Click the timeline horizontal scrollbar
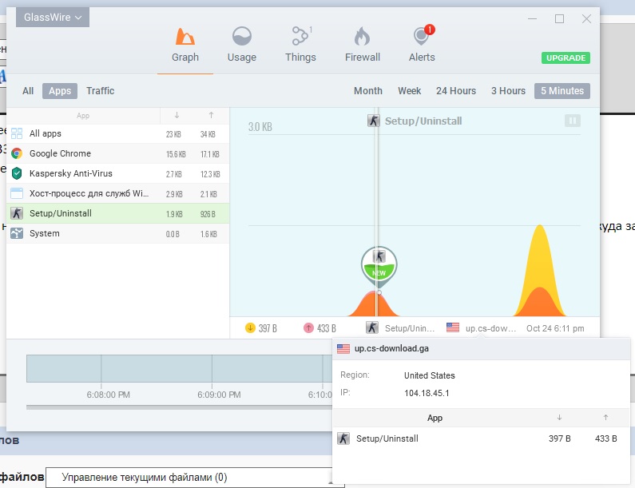 [179, 407]
